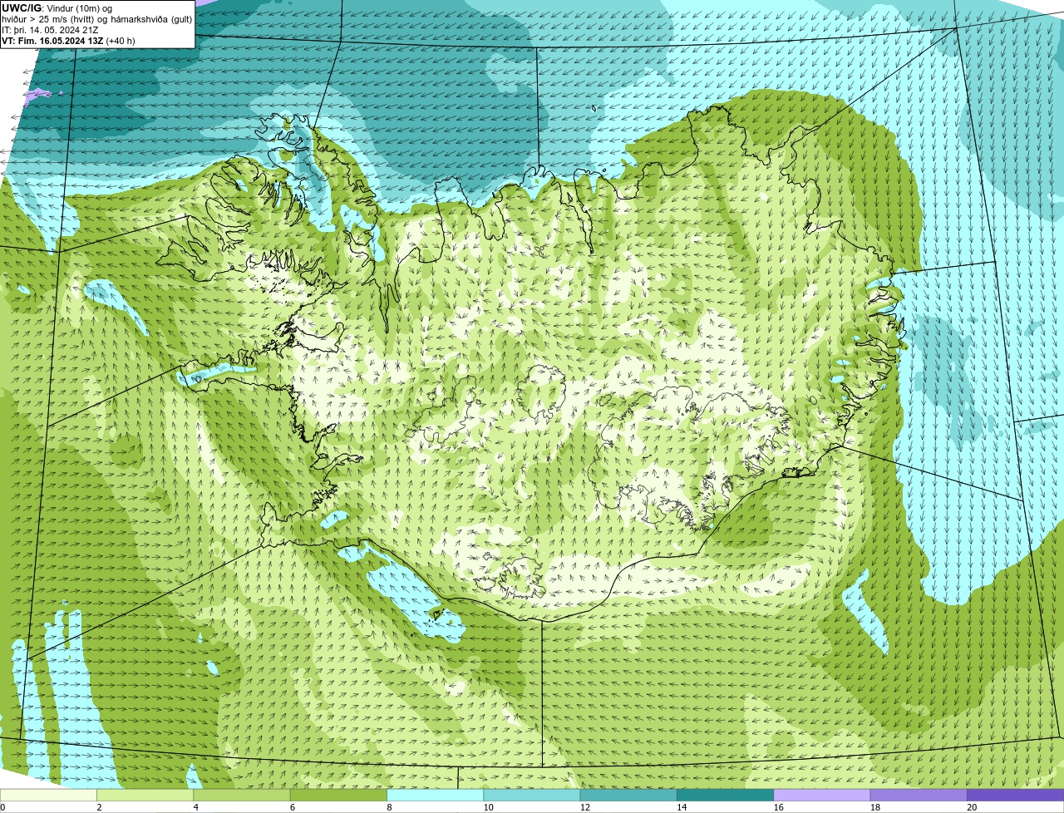The height and width of the screenshot is (813, 1064).
Task: Click the legend scale label '14'
Action: (682, 807)
